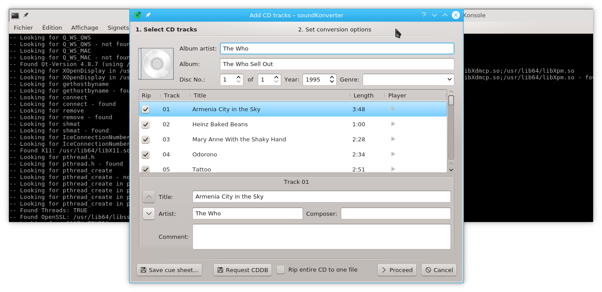Click Player column header

click(415, 95)
